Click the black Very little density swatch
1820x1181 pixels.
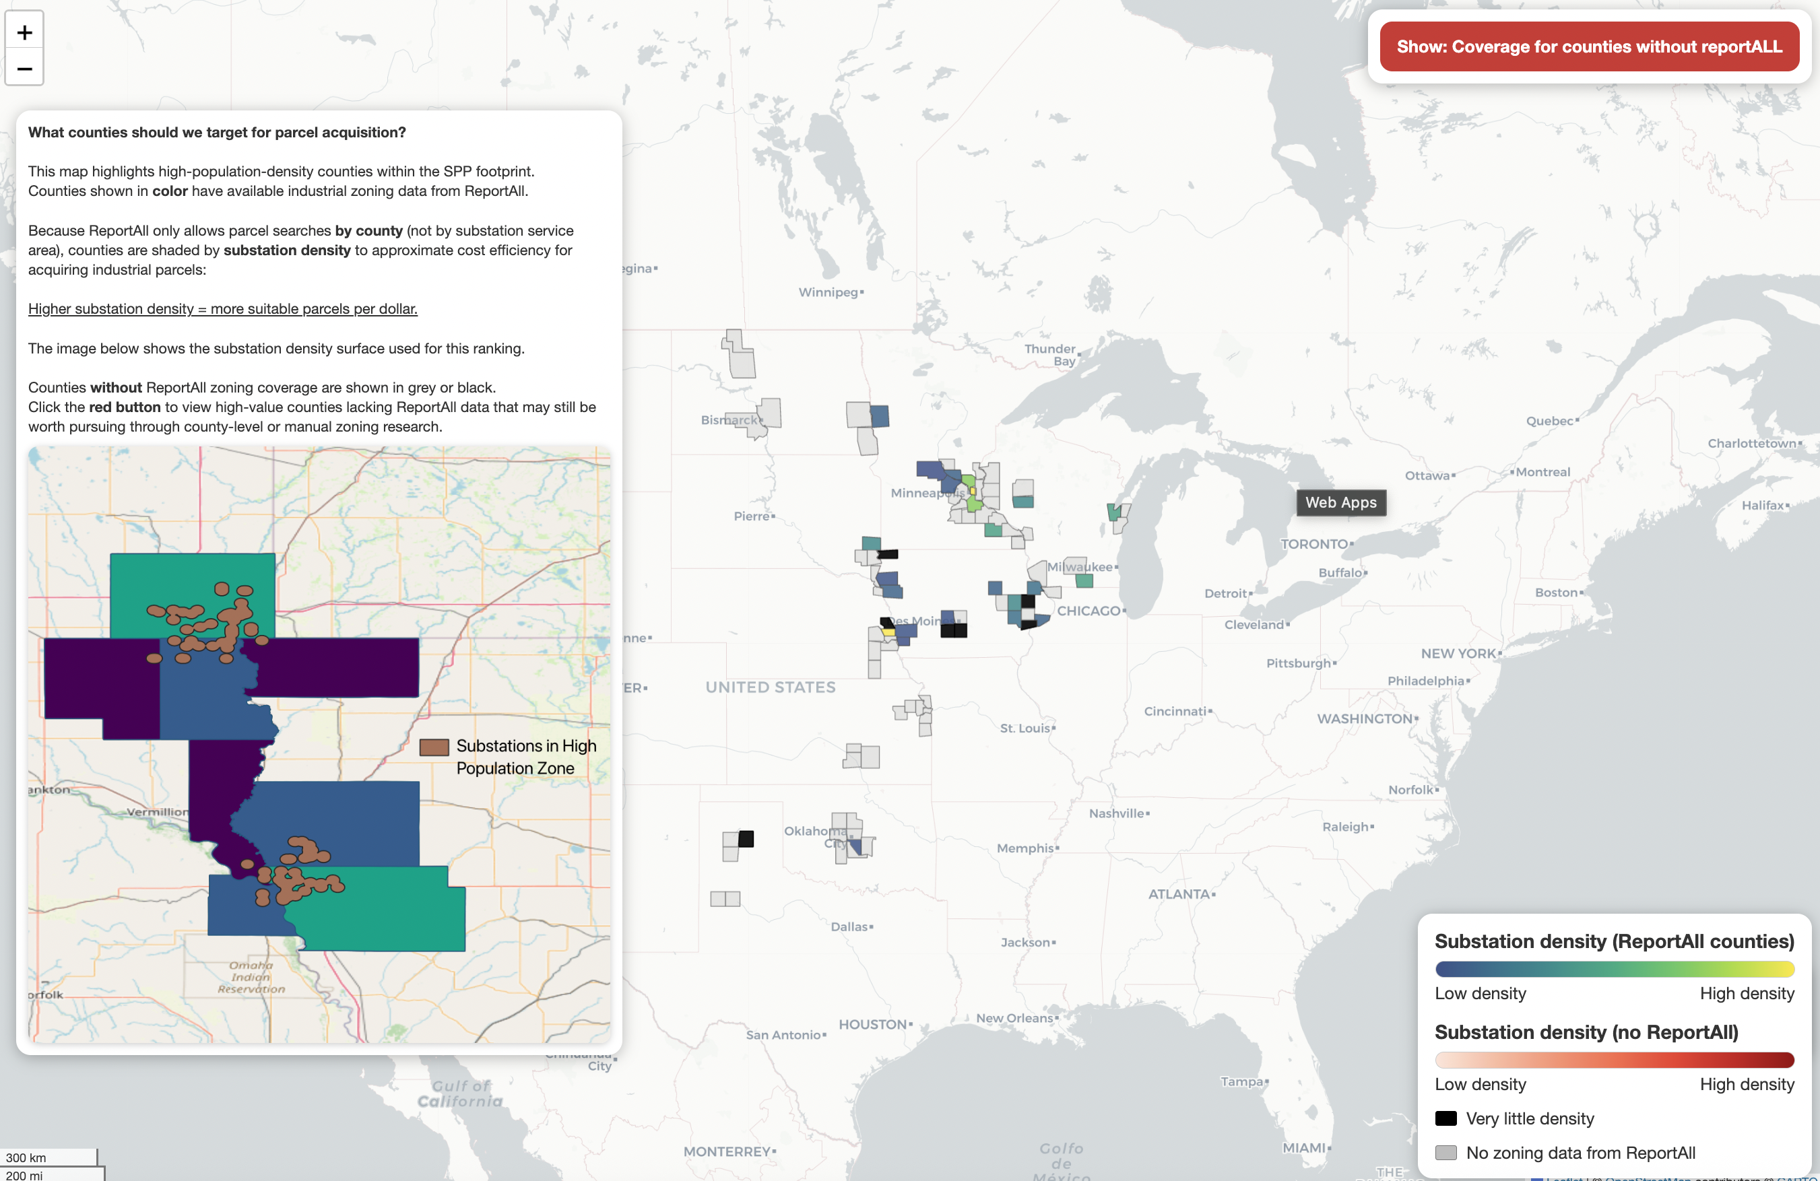pos(1445,1118)
